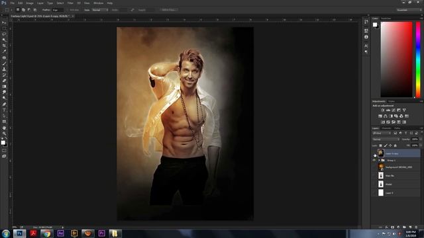Select the Zoom tool
Image resolution: width=424 pixels, height=238 pixels.
(4, 134)
